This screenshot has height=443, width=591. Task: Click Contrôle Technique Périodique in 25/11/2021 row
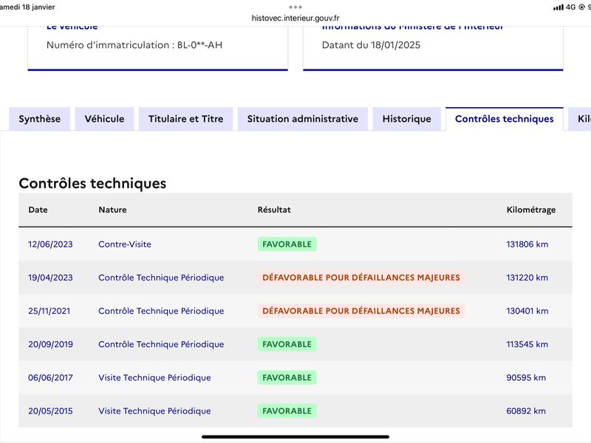coord(161,311)
